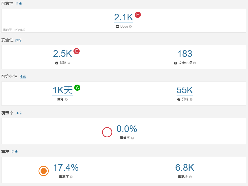This screenshot has width=248, height=186.
Task: Click the help icon next to 重复块
Action: coord(190,177)
